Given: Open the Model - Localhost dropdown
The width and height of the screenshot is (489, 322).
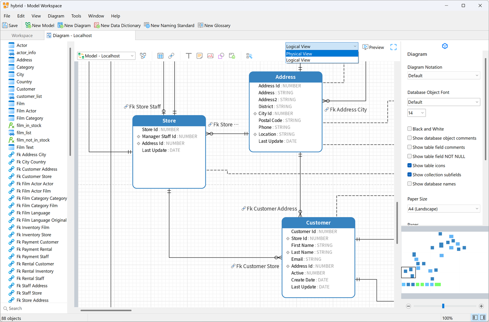Looking at the screenshot, I should pos(106,56).
